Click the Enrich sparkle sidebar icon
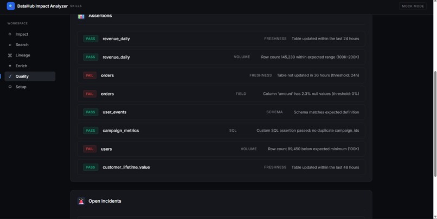 10,66
